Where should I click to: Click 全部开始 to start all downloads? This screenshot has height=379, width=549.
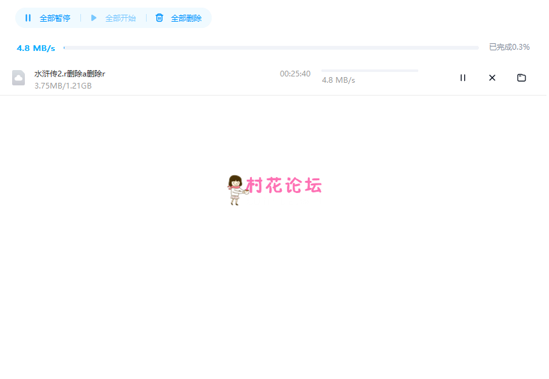point(113,18)
